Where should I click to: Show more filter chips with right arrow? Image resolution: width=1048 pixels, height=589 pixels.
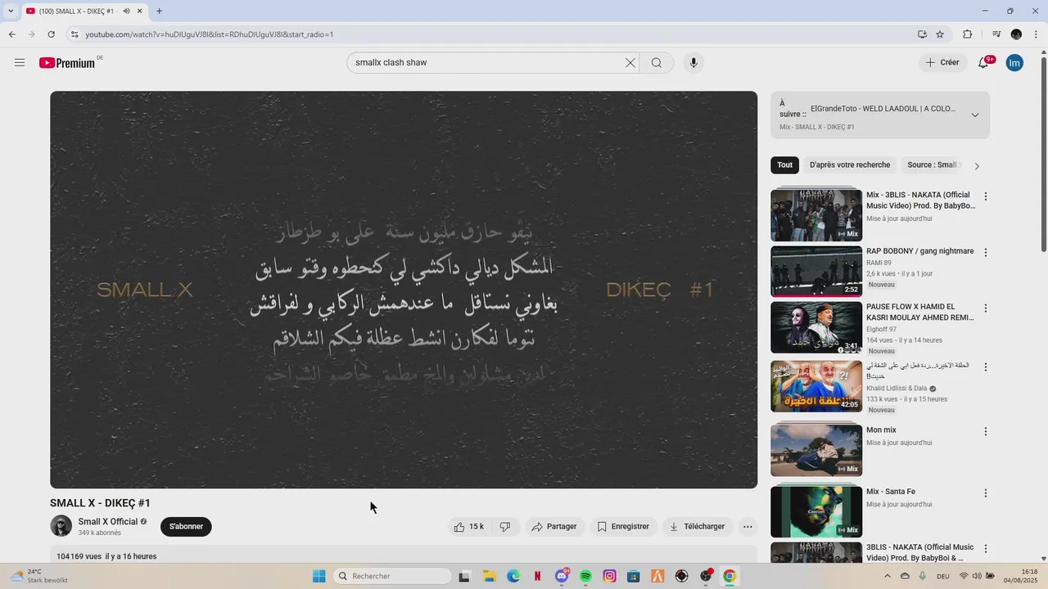coord(976,166)
